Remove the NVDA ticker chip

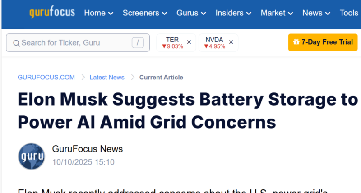pyautogui.click(x=231, y=42)
